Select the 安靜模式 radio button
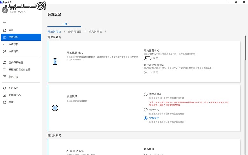Viewport: 248px width, 155px height. click(146, 118)
